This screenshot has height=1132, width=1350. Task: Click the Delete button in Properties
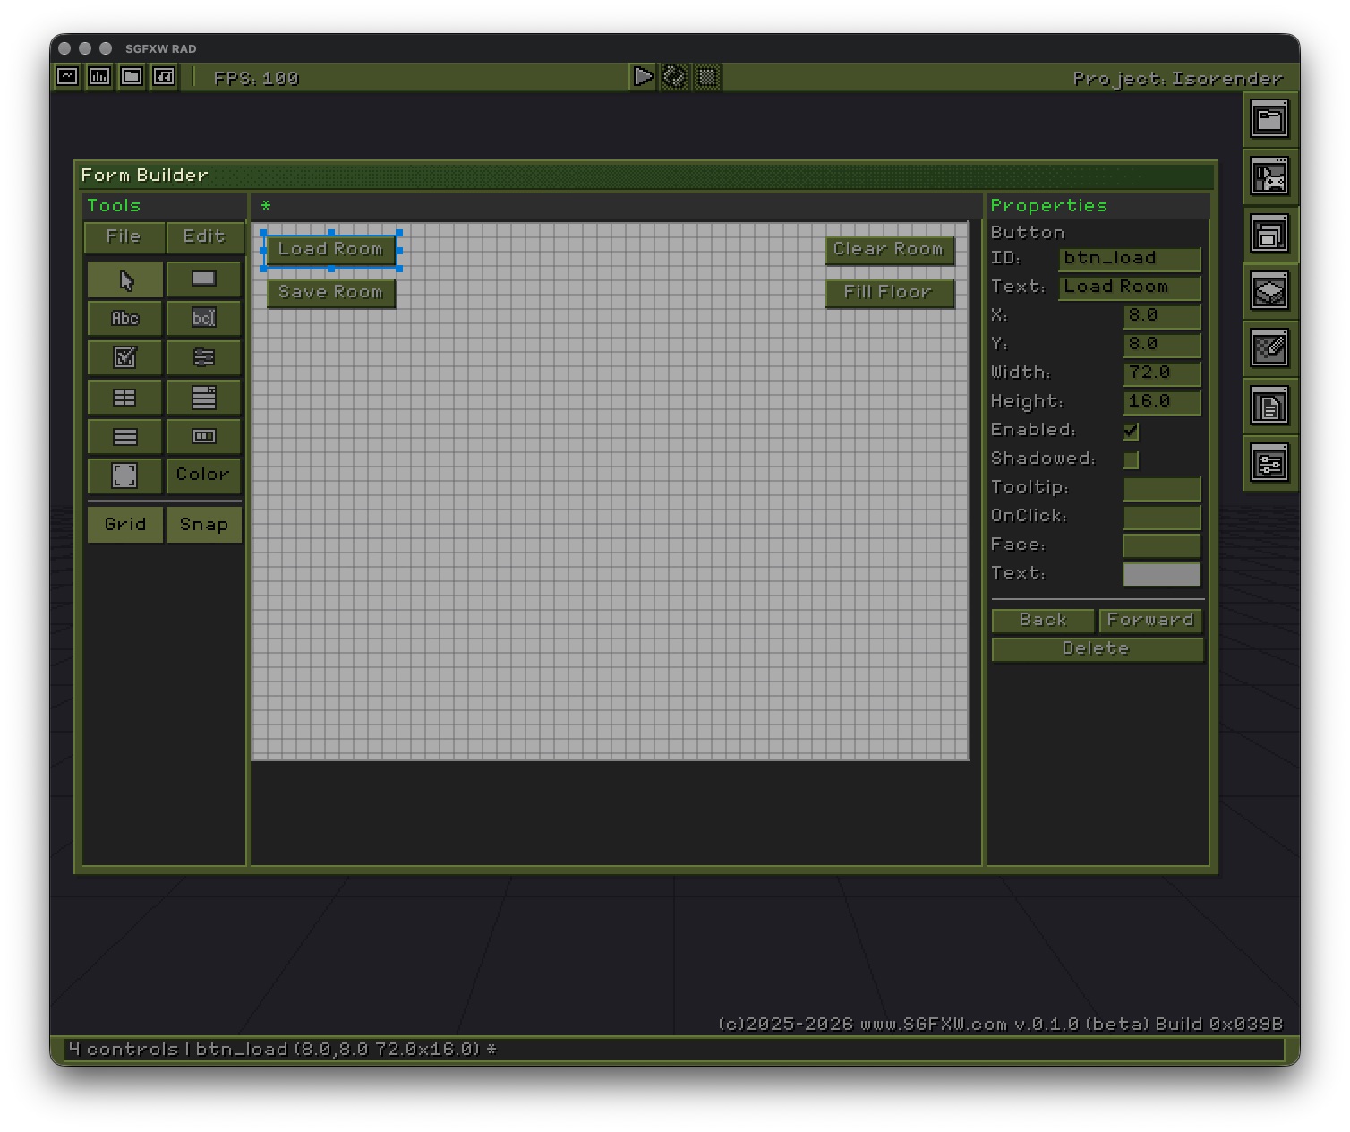click(1097, 648)
